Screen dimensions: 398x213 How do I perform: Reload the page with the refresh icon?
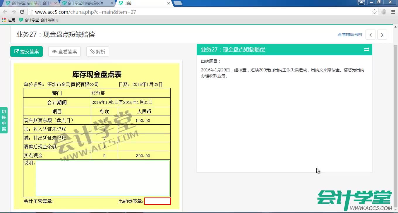[x=22, y=12]
